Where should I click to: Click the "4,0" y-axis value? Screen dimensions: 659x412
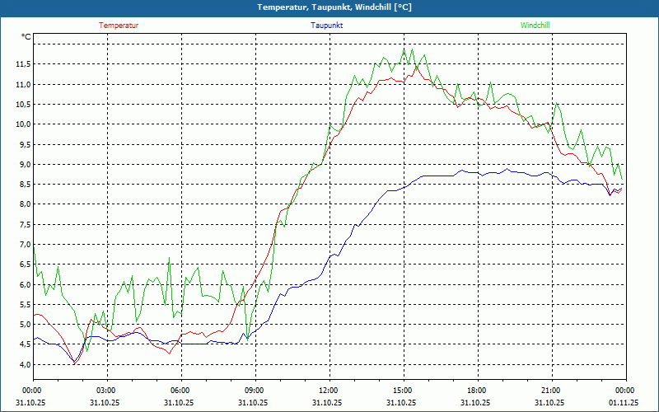pyautogui.click(x=25, y=364)
